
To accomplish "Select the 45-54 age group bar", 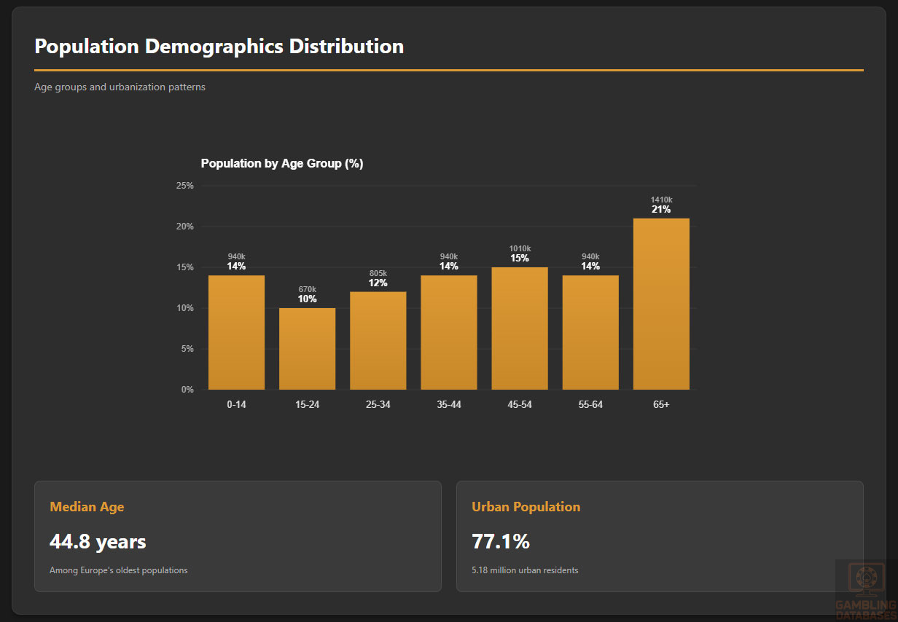I will pos(519,328).
